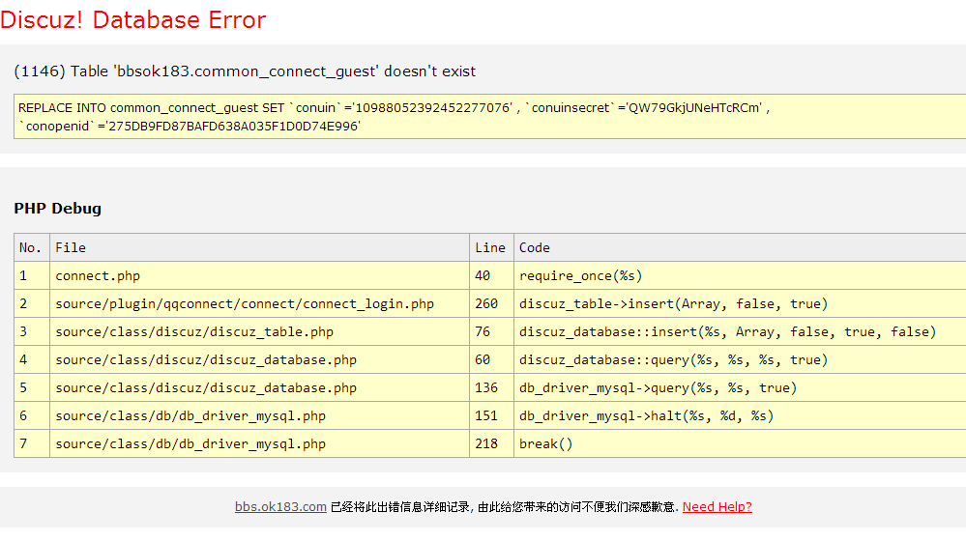Image resolution: width=966 pixels, height=541 pixels.
Task: Click the require_once(%s) code cell
Action: tap(740, 275)
